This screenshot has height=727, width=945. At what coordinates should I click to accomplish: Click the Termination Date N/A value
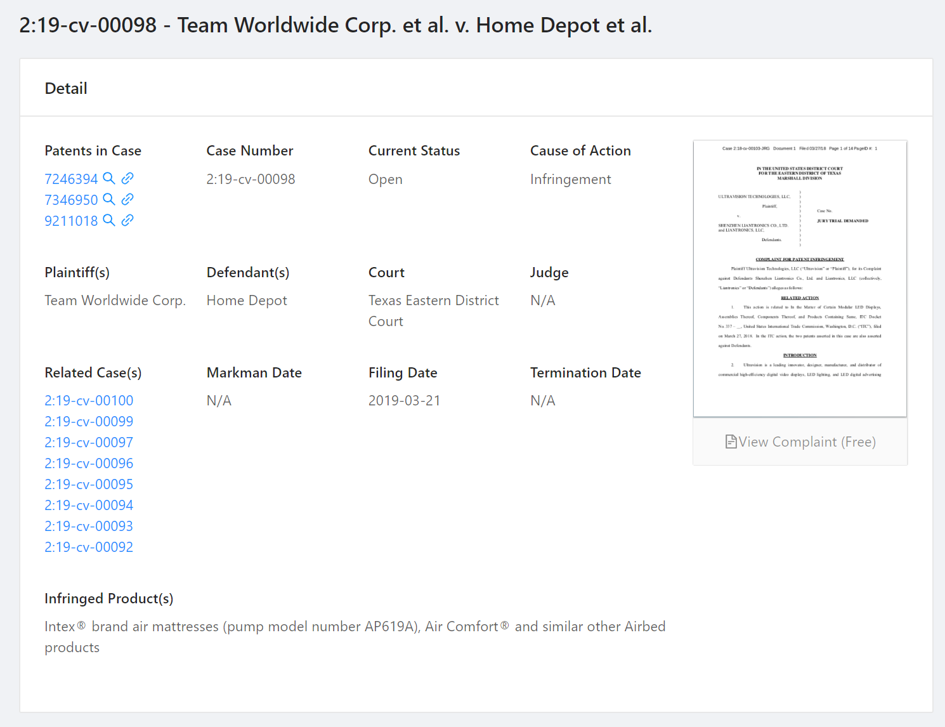[x=543, y=400]
